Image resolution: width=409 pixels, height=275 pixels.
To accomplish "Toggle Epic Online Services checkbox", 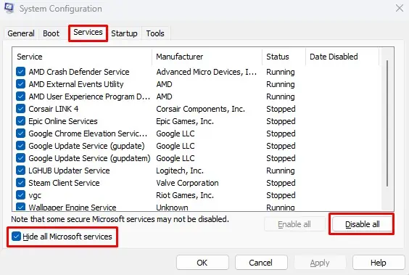I will 20,120.
